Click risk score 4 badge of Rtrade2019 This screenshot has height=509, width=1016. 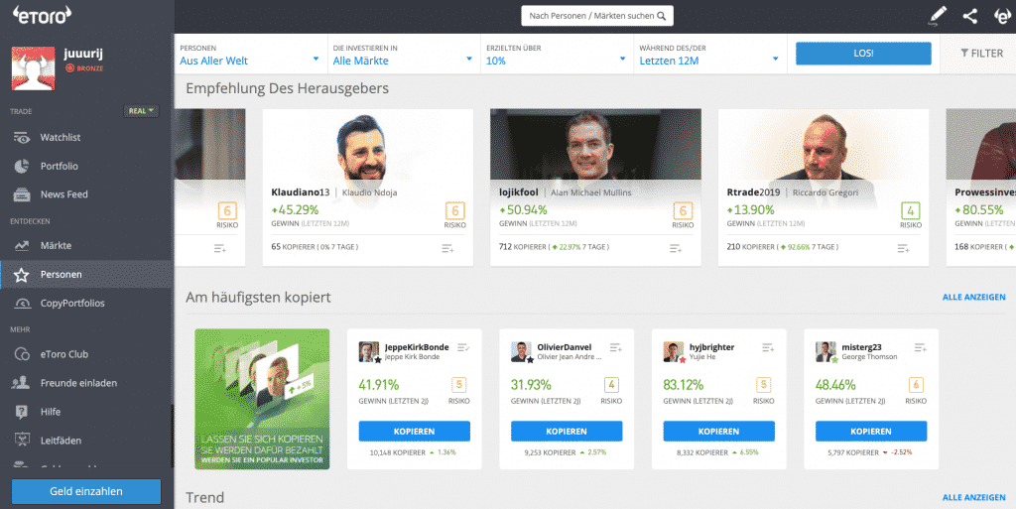point(911,210)
